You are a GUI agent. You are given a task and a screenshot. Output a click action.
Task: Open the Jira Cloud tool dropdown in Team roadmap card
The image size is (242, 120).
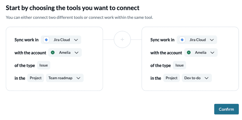61,40
